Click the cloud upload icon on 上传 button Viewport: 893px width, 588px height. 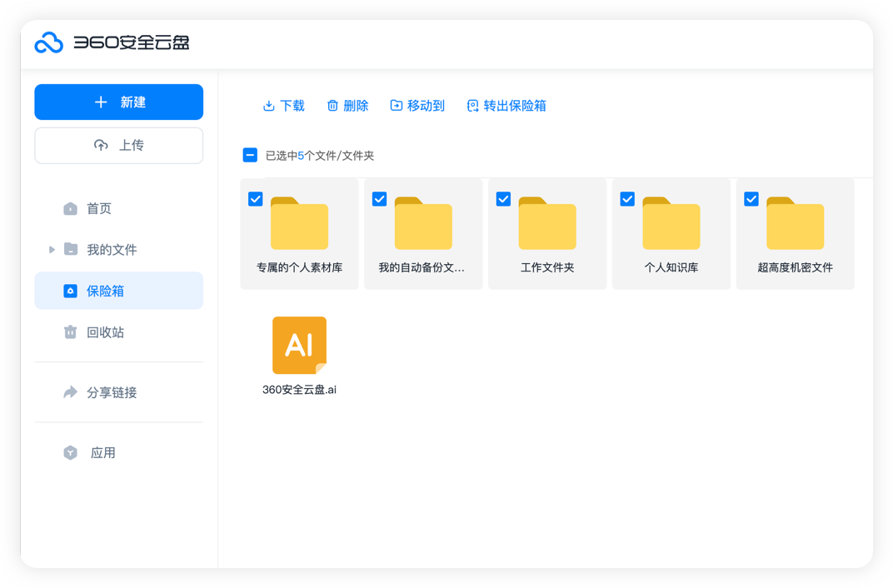pyautogui.click(x=101, y=144)
